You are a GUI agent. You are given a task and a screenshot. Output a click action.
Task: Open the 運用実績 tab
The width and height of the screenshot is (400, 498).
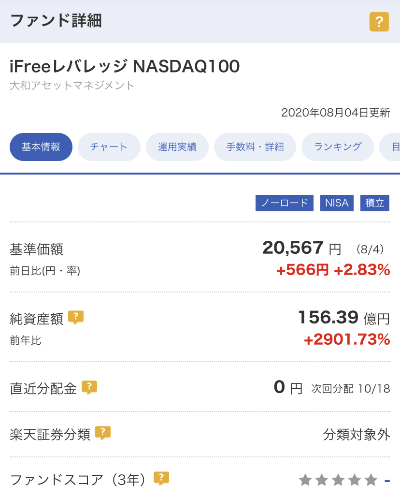pyautogui.click(x=177, y=146)
